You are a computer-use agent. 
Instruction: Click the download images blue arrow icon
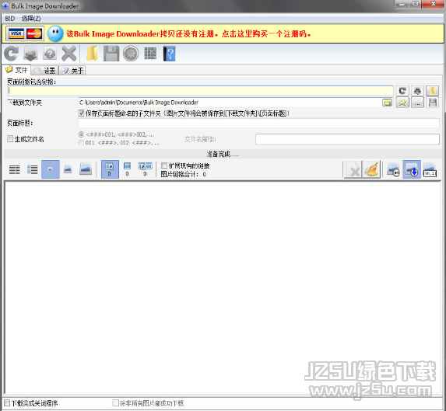(x=412, y=169)
